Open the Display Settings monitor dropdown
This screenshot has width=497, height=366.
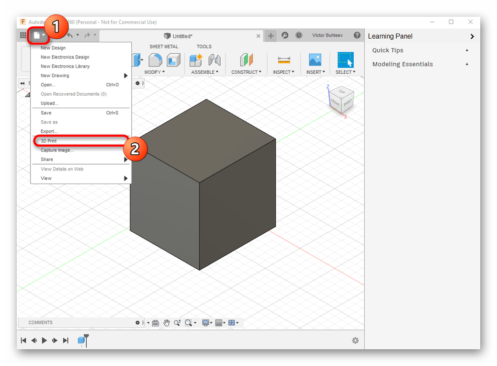207,323
